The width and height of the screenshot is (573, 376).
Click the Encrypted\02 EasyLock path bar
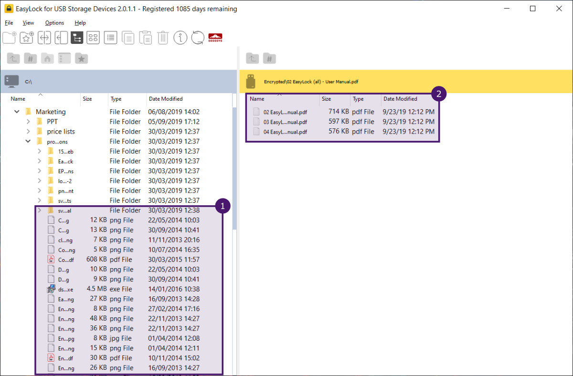[406, 82]
